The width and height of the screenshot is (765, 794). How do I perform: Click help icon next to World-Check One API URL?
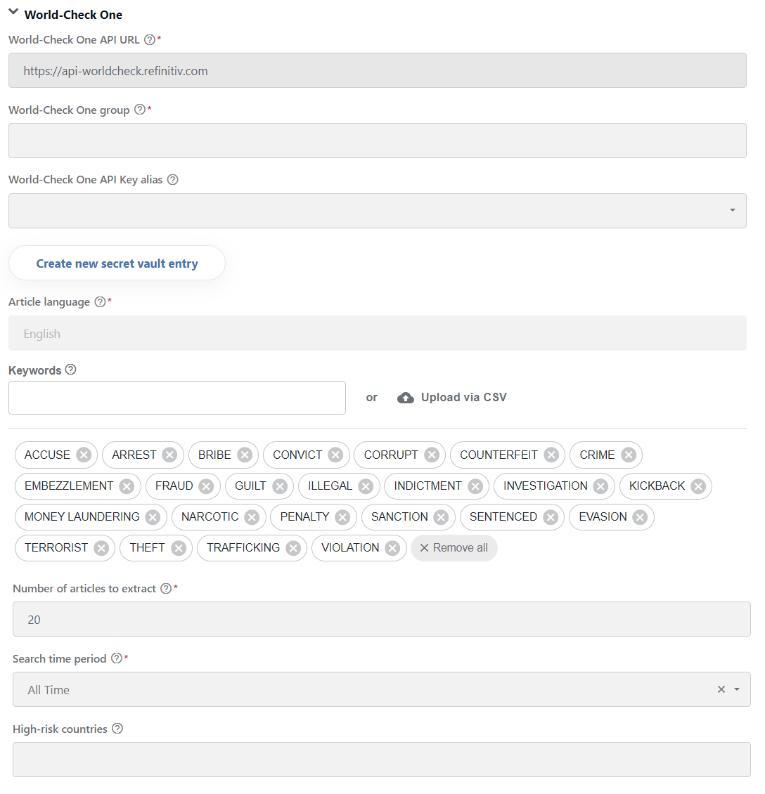click(x=150, y=39)
